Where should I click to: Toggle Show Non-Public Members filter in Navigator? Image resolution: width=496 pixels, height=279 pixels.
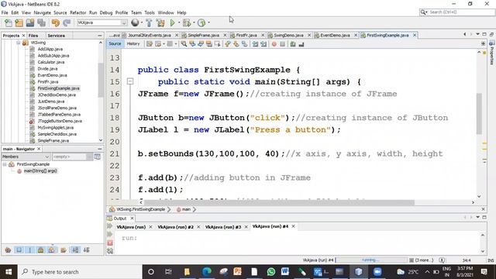tap(41, 250)
